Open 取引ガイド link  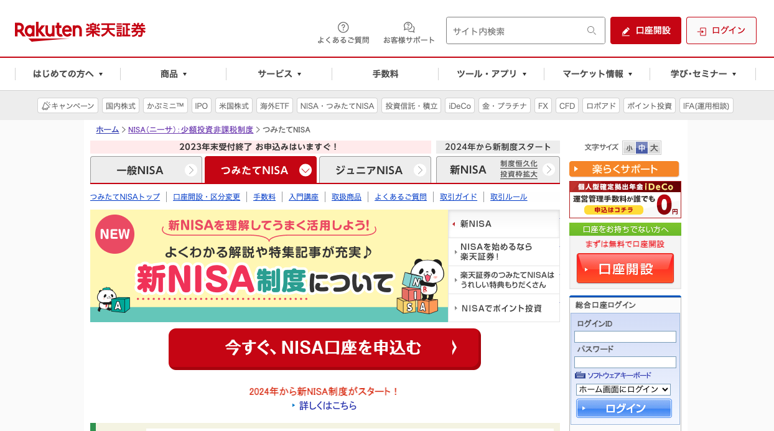(459, 197)
